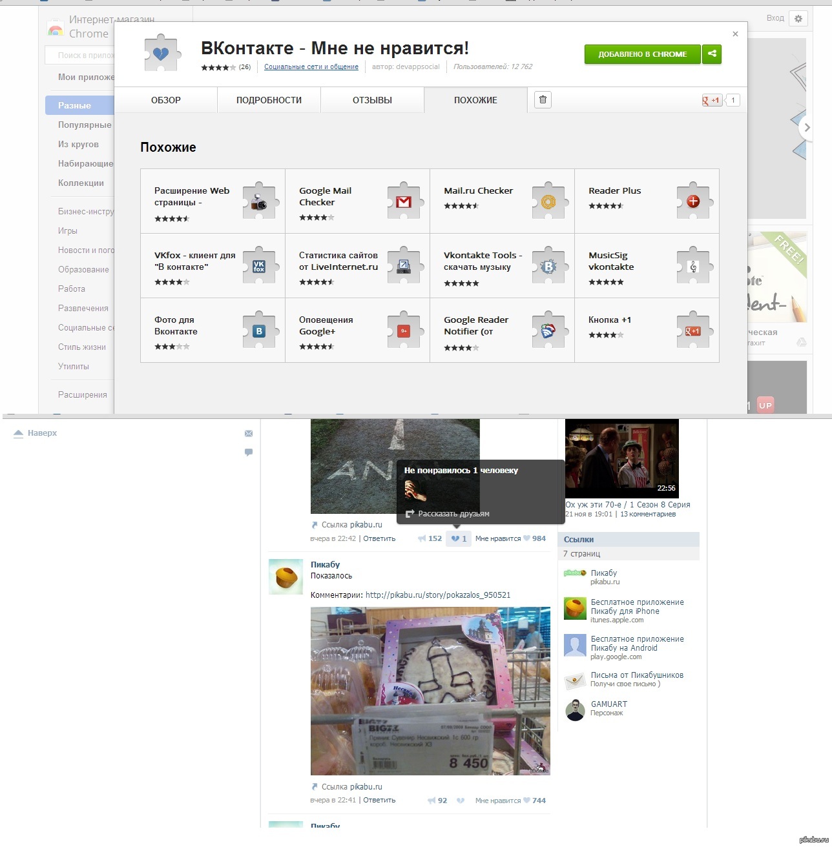Click 'Рассказать друзьям' in the tooltip
This screenshot has height=847, width=832.
447,514
